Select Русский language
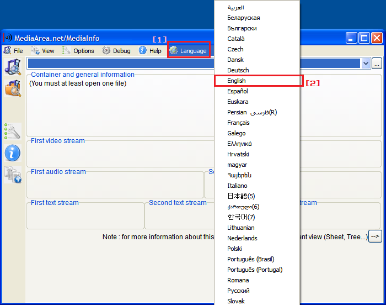This screenshot has height=305, width=386. point(257,291)
